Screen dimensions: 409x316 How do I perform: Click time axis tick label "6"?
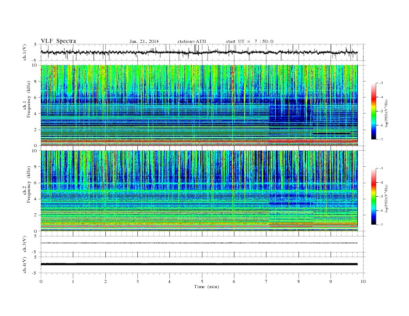(x=234, y=281)
